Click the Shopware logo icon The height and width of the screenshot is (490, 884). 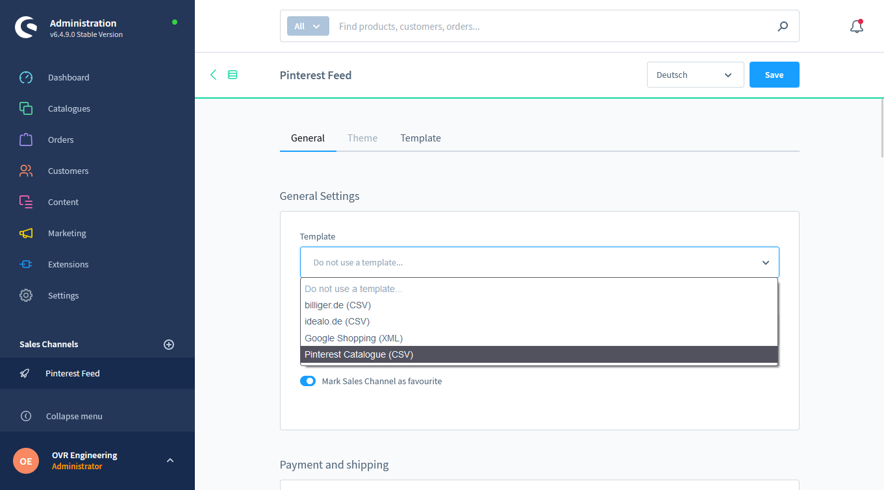pyautogui.click(x=26, y=27)
